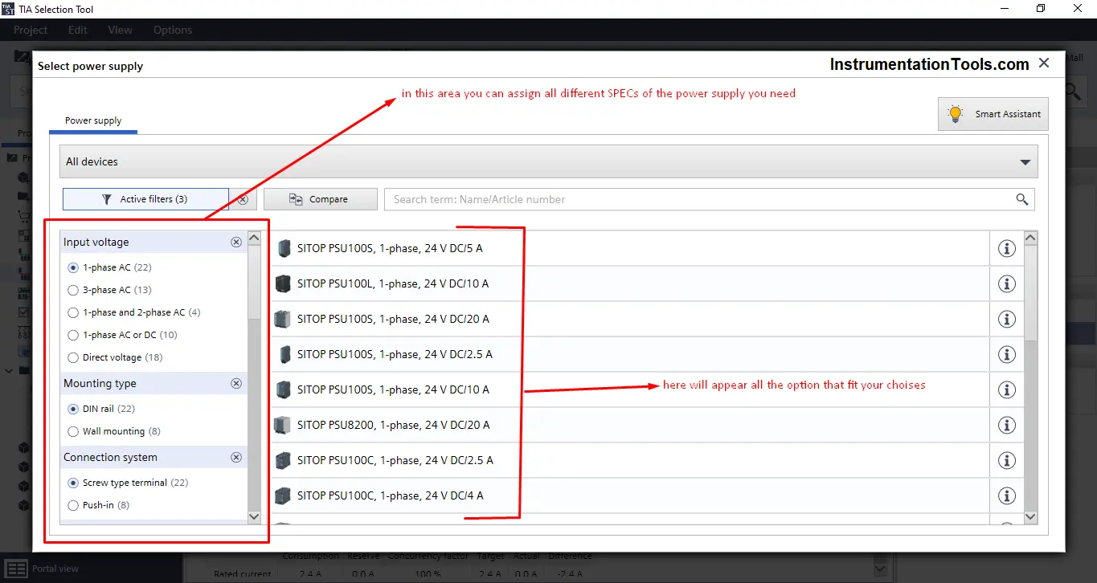Image resolution: width=1097 pixels, height=583 pixels.
Task: Select SITOP PSU100S 24 V DC/5 A row
Action: pyautogui.click(x=630, y=248)
